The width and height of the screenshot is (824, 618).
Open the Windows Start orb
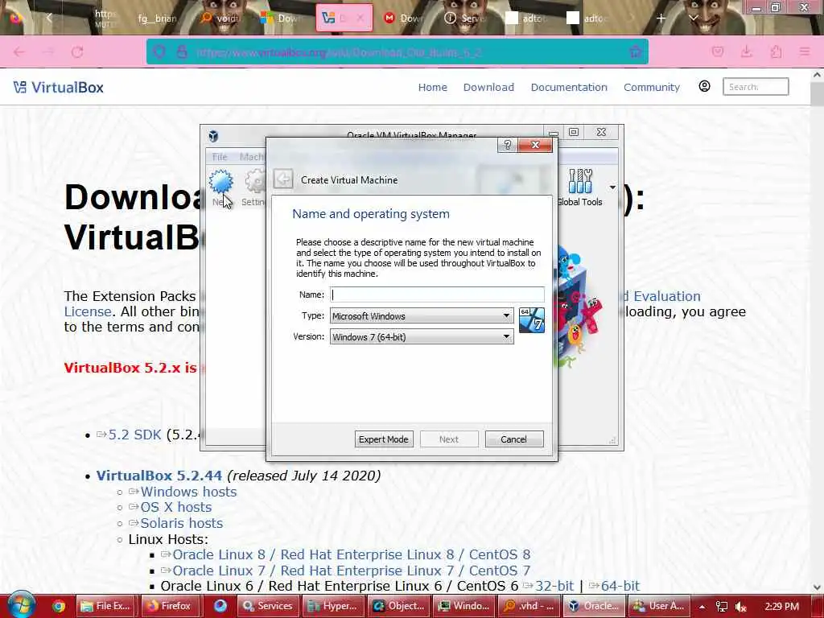click(21, 605)
